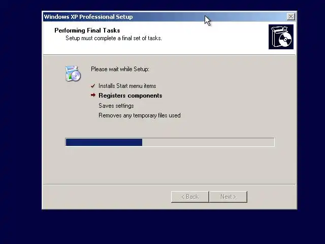
Task: Click the setup box and CD icon in header
Action: tap(281, 37)
